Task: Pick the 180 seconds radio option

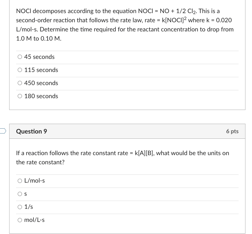Action: tap(20, 96)
